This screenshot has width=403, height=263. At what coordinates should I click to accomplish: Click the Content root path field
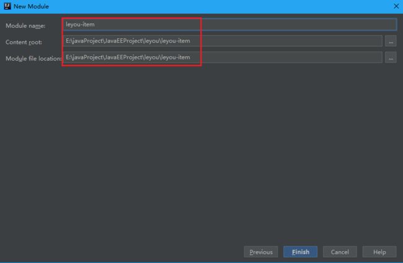pyautogui.click(x=223, y=41)
